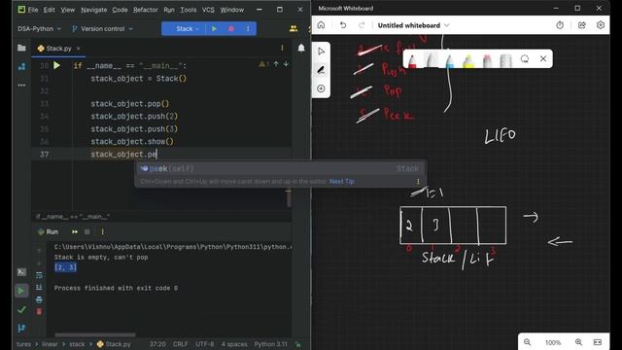Close the pen toolbar
This screenshot has height=350, width=622.
click(x=543, y=58)
